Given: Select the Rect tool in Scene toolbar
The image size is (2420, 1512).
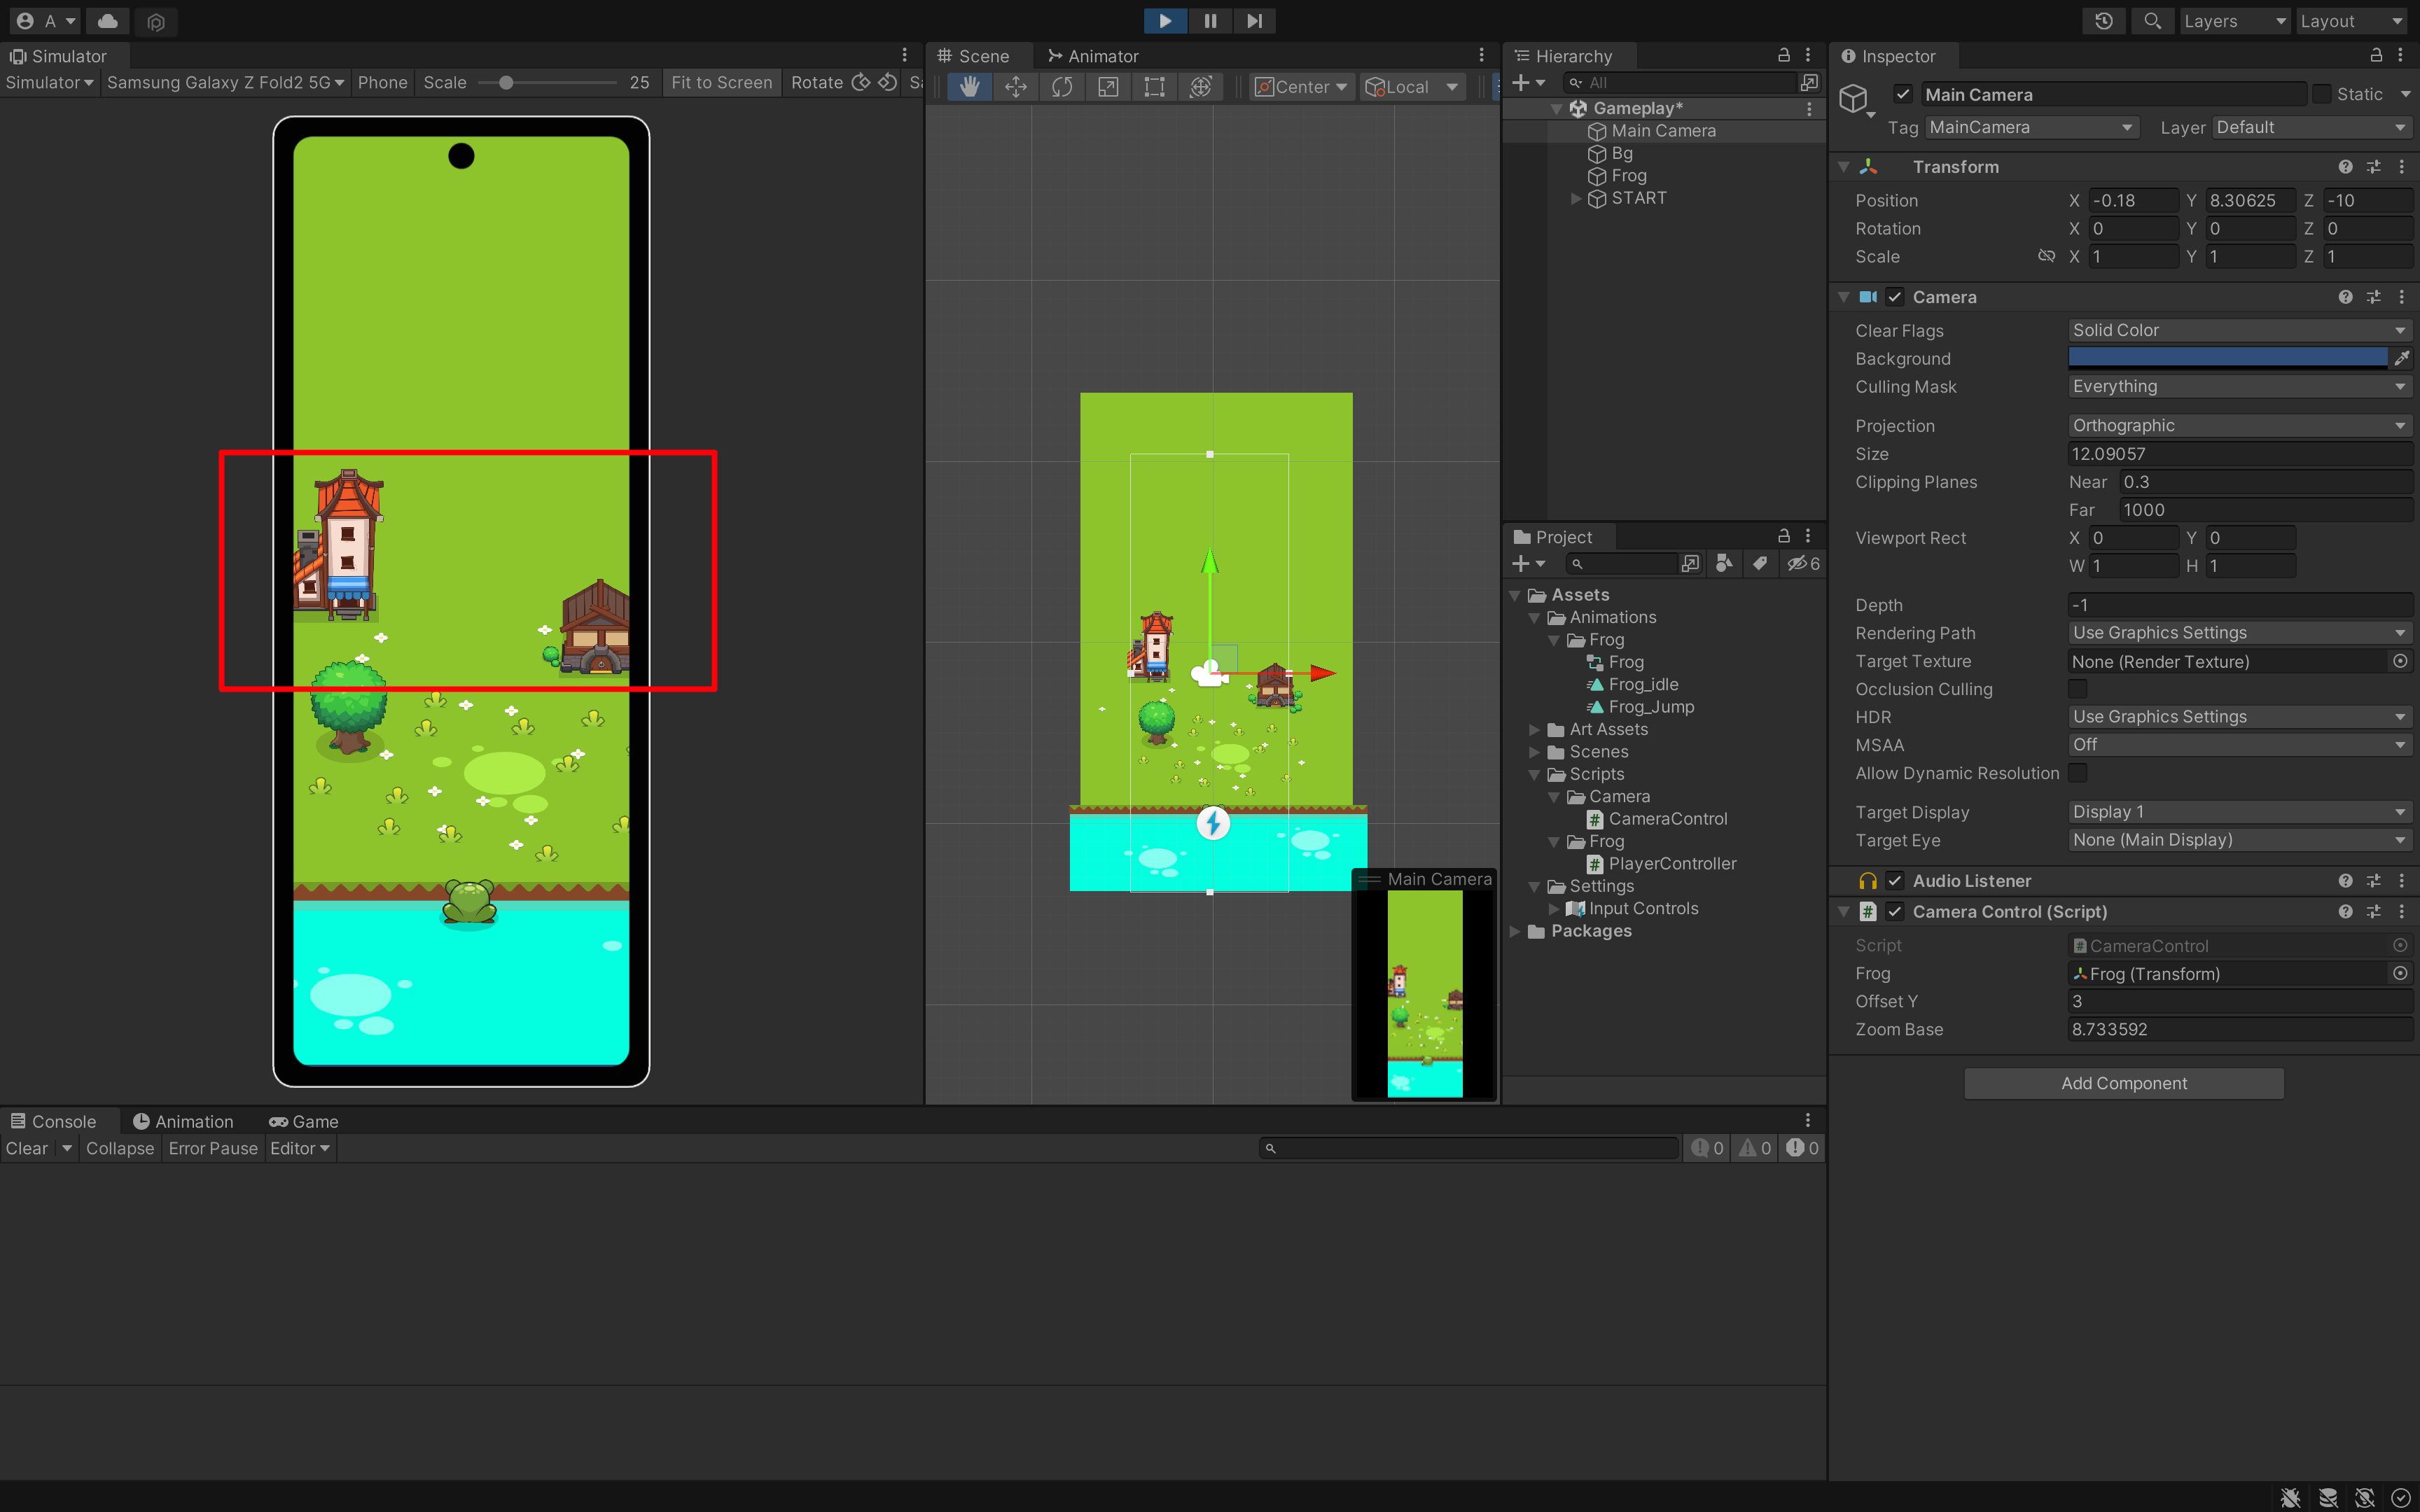Looking at the screenshot, I should [x=1154, y=87].
